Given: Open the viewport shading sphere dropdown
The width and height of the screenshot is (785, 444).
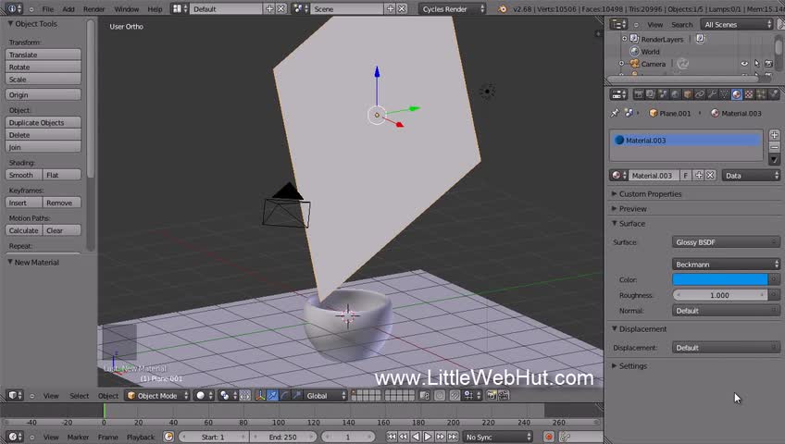Looking at the screenshot, I should pyautogui.click(x=204, y=396).
